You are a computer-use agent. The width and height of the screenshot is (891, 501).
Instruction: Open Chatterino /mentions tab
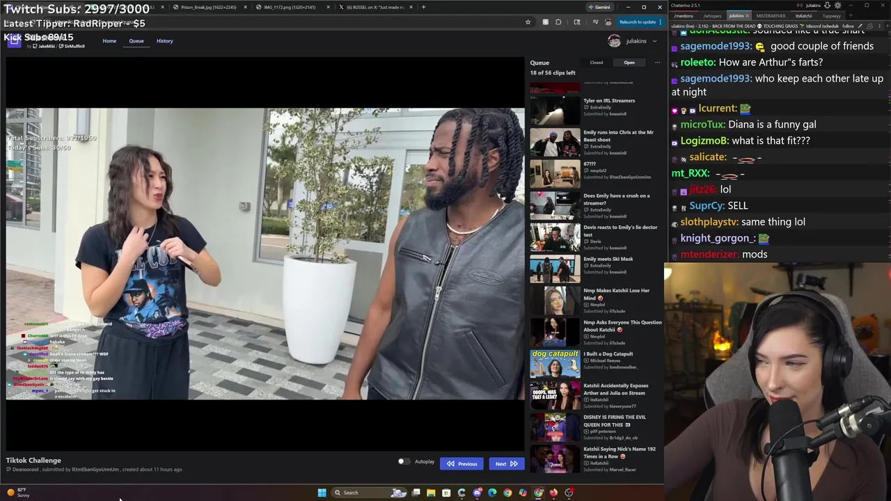(x=684, y=16)
